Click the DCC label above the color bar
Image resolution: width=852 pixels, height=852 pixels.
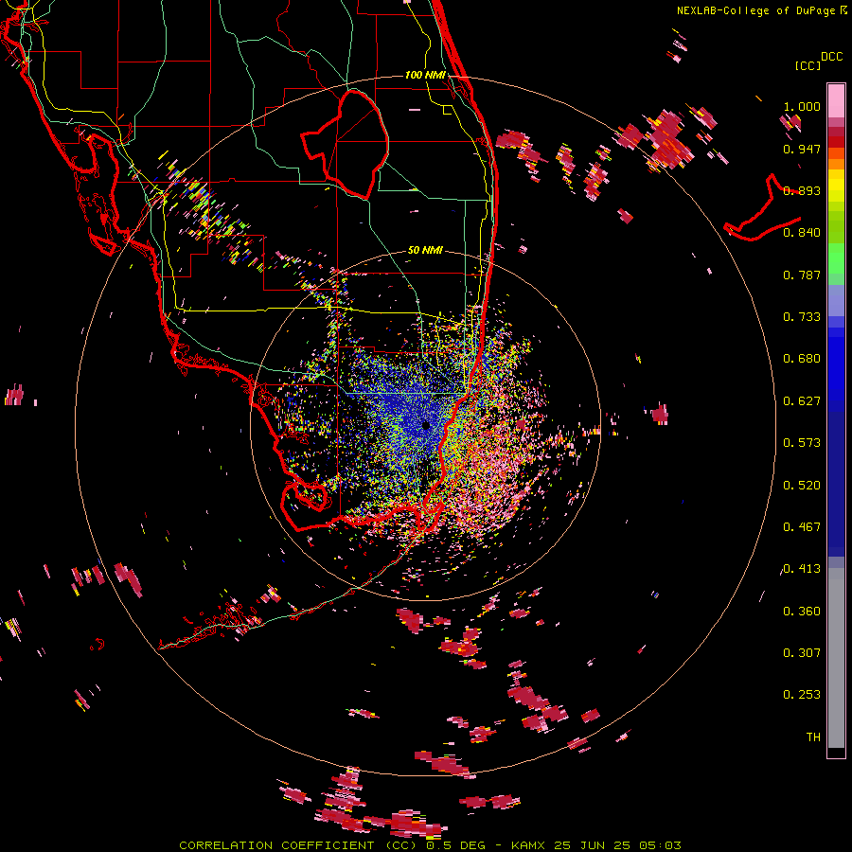point(831,57)
